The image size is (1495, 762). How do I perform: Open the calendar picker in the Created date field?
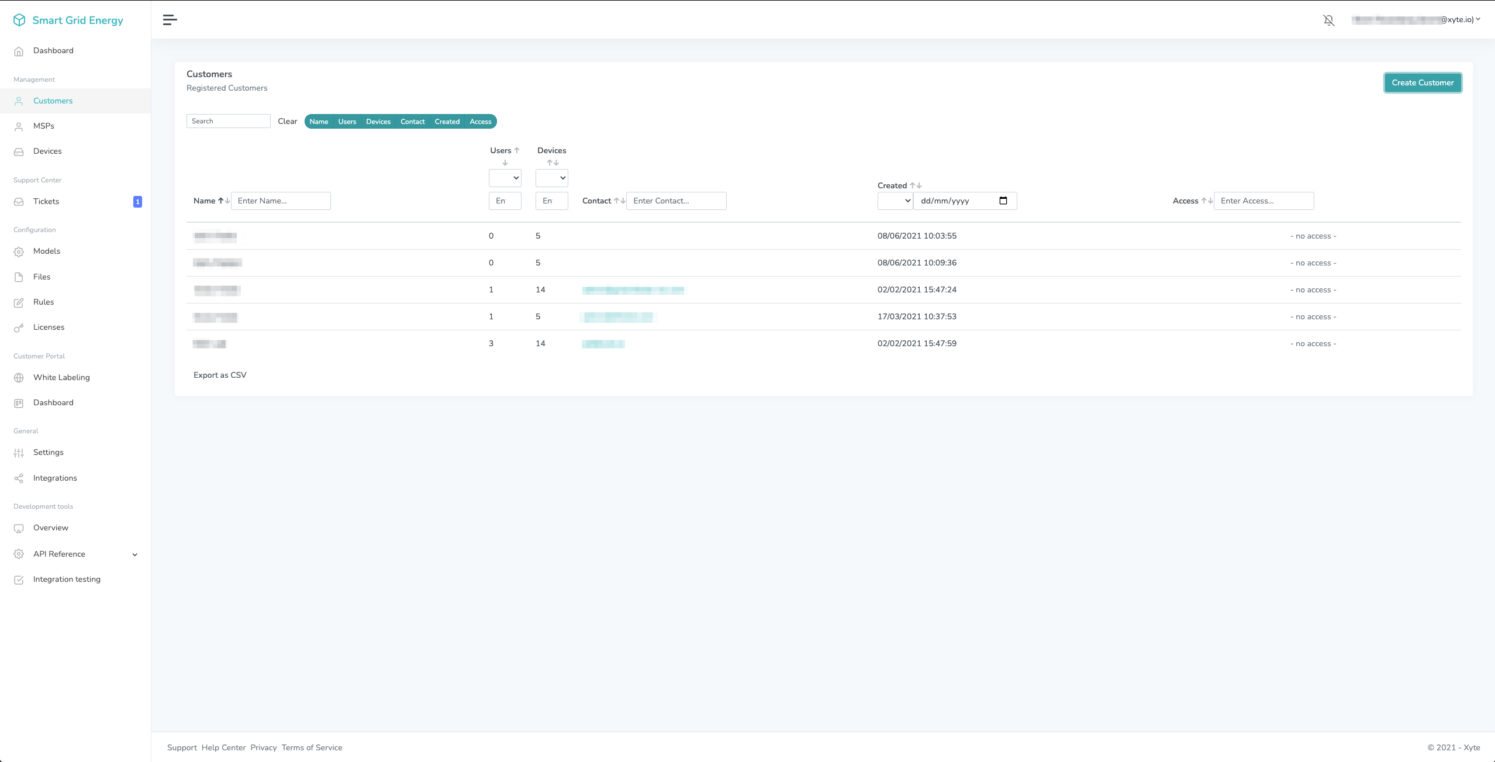click(x=1003, y=201)
